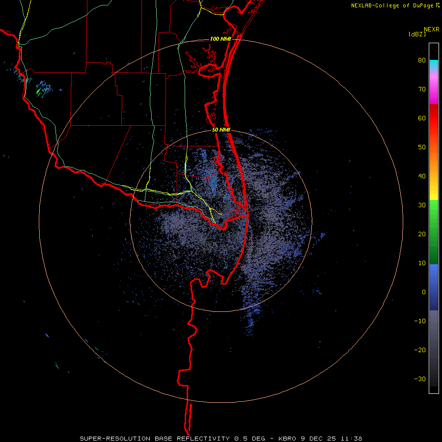
Task: Click the 10 value on dBZ scale
Action: 422,263
